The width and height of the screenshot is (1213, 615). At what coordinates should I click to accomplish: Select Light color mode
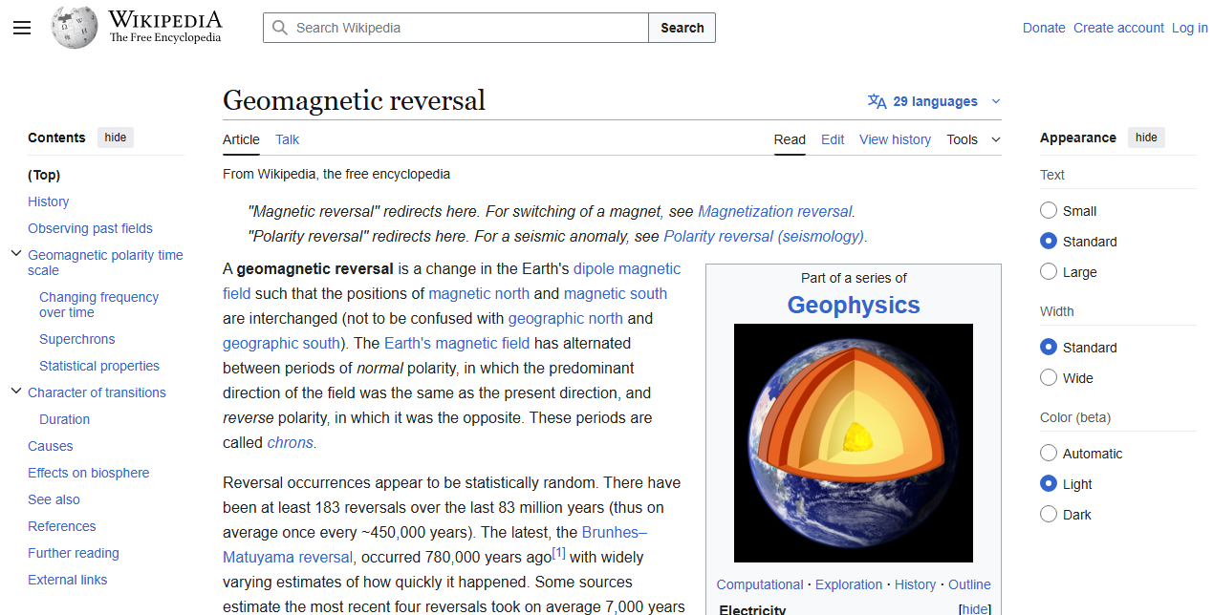click(x=1049, y=484)
